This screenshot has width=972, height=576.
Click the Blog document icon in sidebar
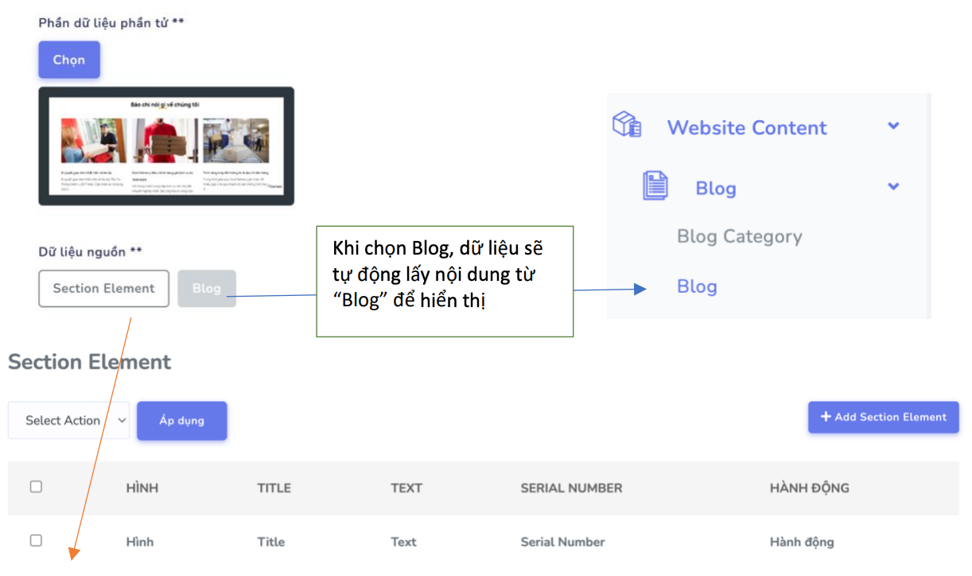[655, 186]
